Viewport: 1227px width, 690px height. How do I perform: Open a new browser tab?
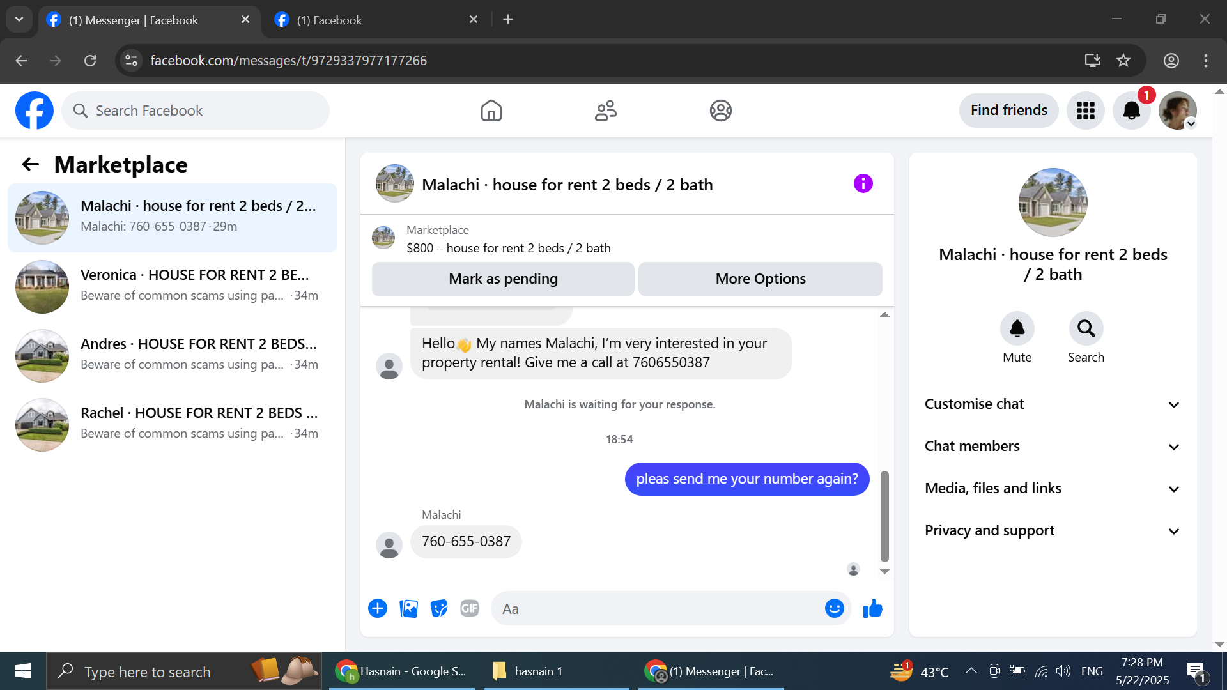pyautogui.click(x=507, y=20)
